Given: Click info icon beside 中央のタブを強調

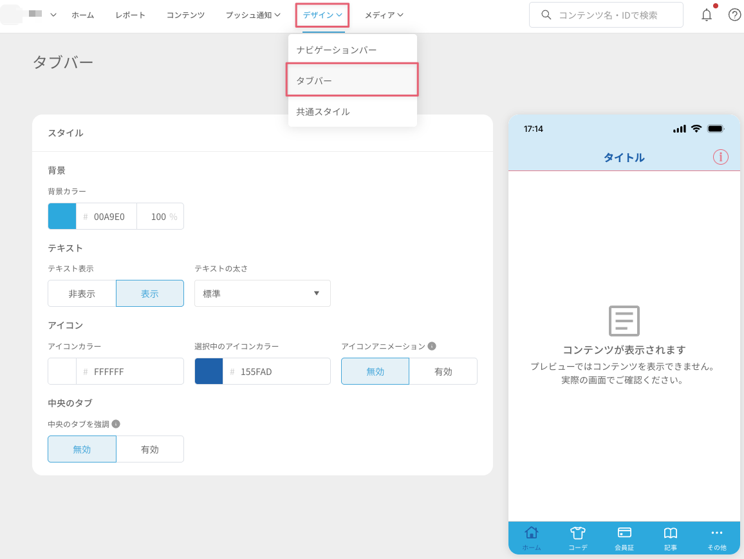Looking at the screenshot, I should [x=116, y=424].
